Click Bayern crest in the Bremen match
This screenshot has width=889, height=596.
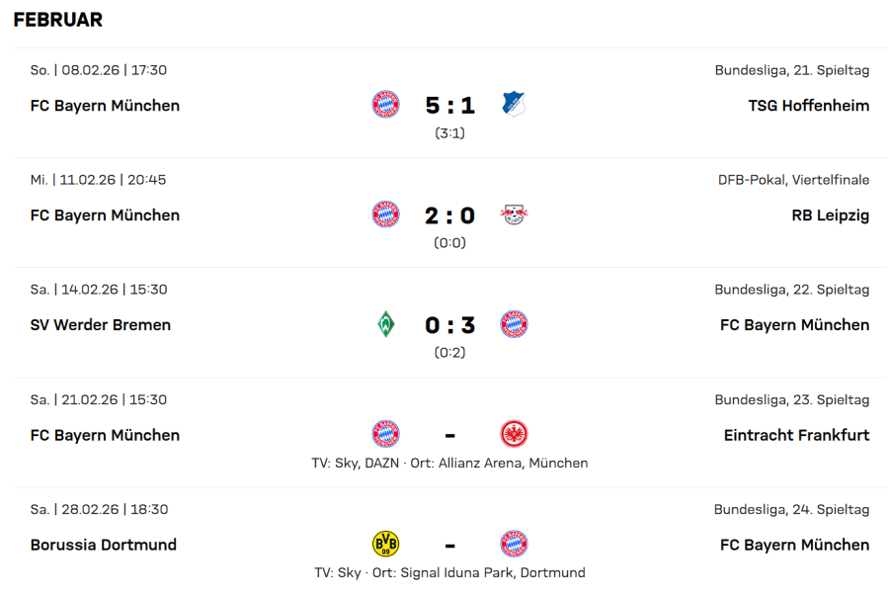[514, 324]
